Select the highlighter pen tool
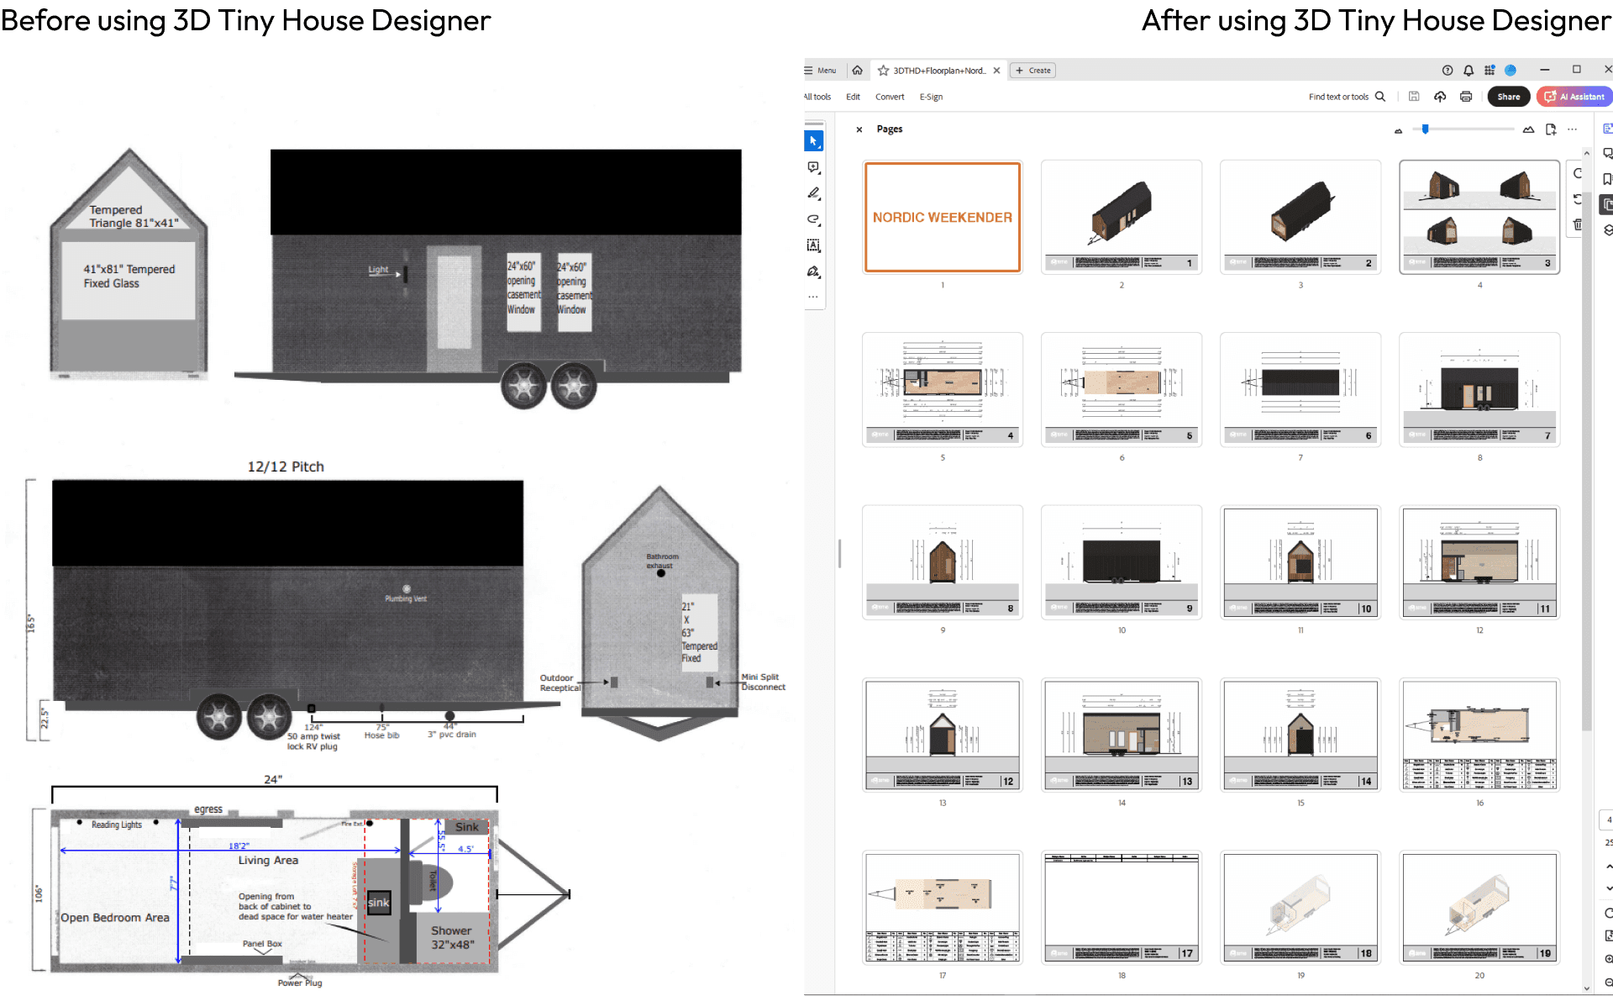1613x996 pixels. (x=813, y=194)
